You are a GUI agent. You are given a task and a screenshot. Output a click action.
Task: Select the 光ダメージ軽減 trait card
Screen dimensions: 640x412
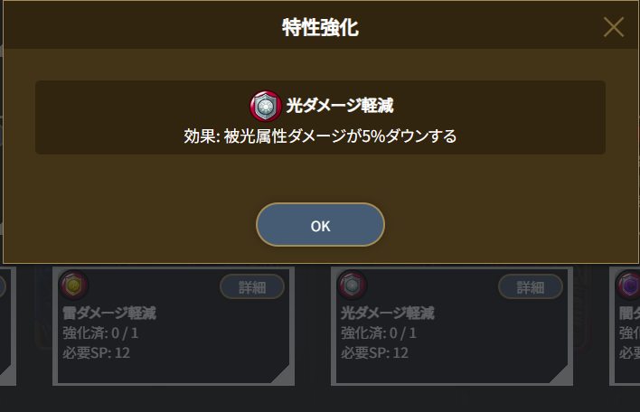[452, 326]
